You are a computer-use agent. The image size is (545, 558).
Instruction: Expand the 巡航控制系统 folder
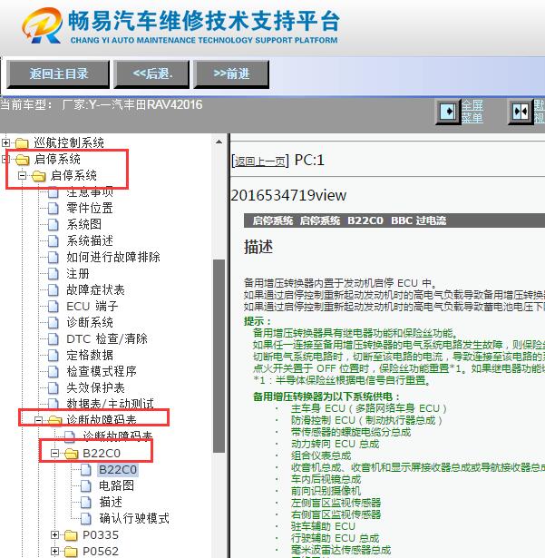pos(5,143)
